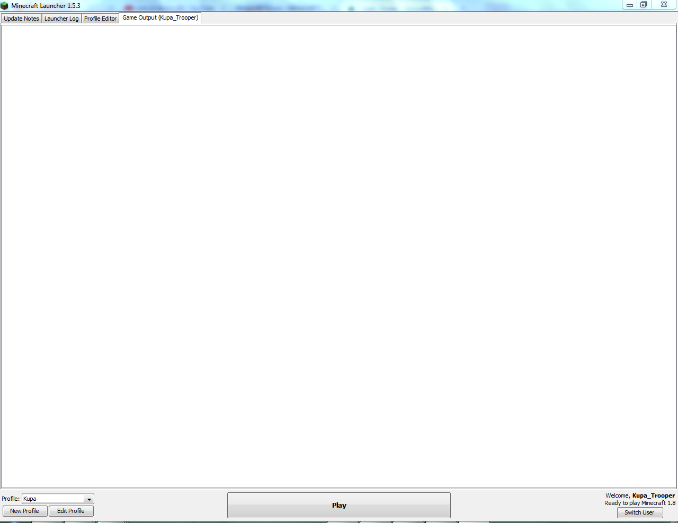Screen dimensions: 678x523
Task: Open the Profile Editor tab
Action: pos(100,19)
